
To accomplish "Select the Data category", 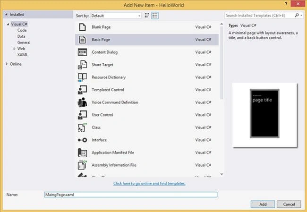I will [x=21, y=36].
